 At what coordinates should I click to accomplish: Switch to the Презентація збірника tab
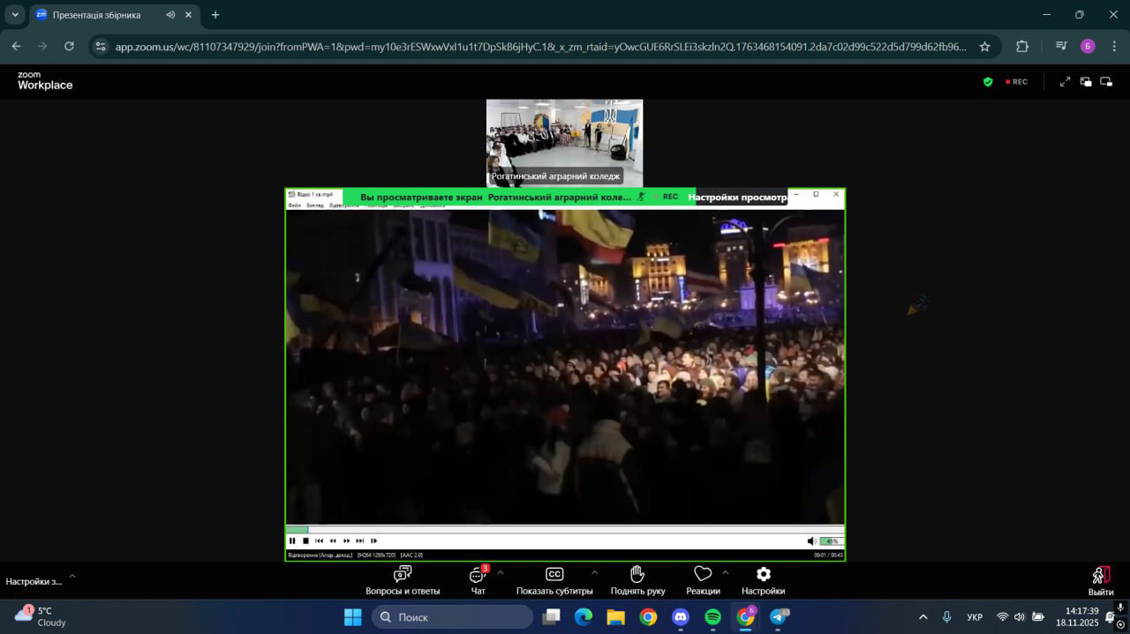click(x=97, y=15)
